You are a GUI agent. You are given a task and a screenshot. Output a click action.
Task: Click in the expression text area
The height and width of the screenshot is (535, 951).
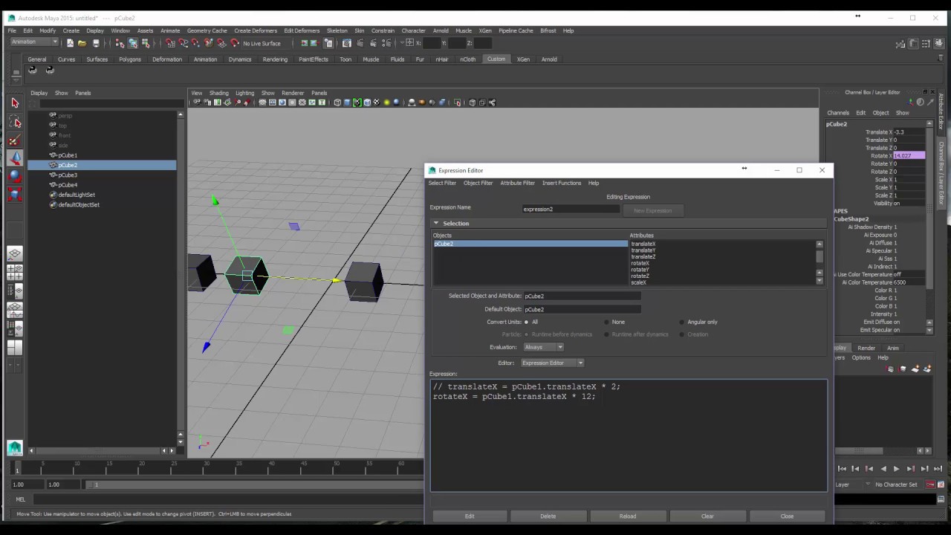(629, 435)
